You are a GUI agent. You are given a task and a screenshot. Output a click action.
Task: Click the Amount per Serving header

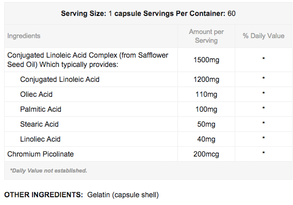click(206, 36)
